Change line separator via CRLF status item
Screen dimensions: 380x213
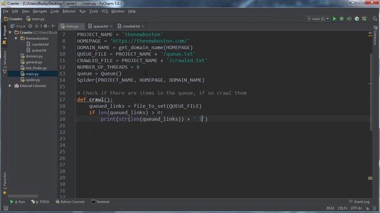pyautogui.click(x=342, y=208)
